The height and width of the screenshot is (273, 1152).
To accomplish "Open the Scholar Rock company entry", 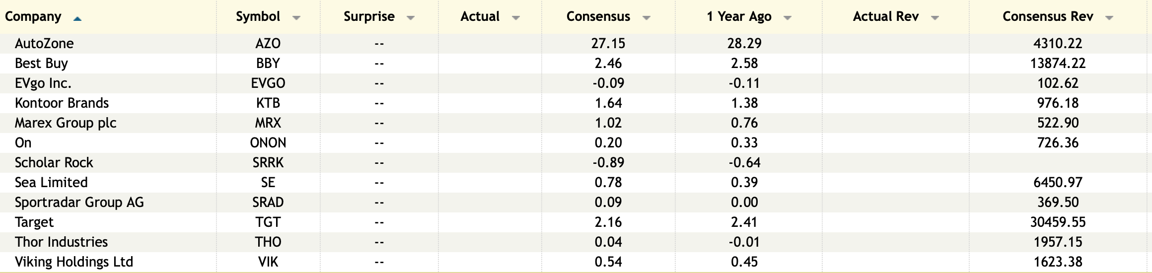I will 54,163.
